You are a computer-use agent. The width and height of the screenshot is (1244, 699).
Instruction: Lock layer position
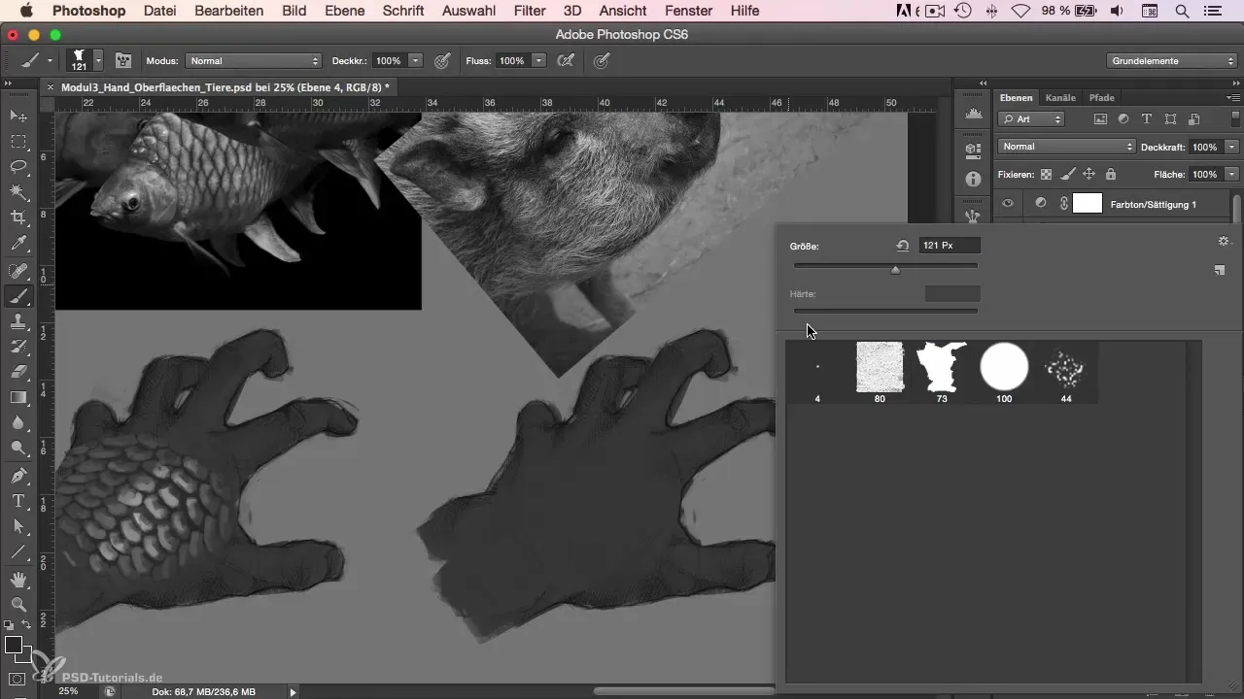(x=1088, y=175)
